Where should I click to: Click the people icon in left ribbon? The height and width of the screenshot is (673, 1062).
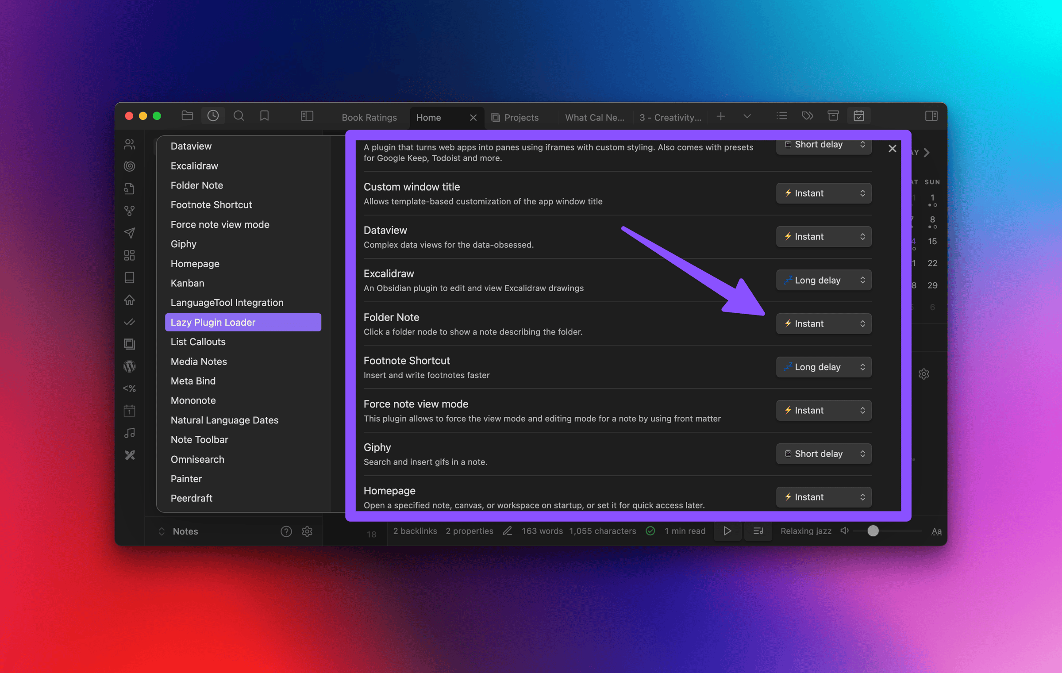coord(129,144)
